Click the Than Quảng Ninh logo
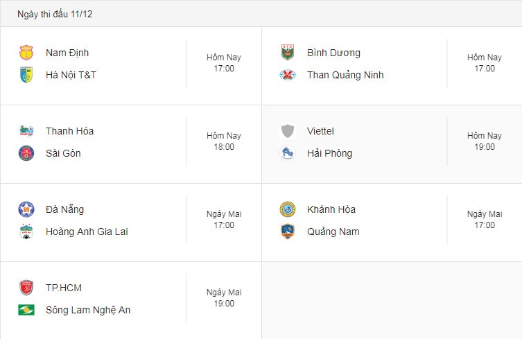This screenshot has height=339, width=522. pyautogui.click(x=287, y=75)
